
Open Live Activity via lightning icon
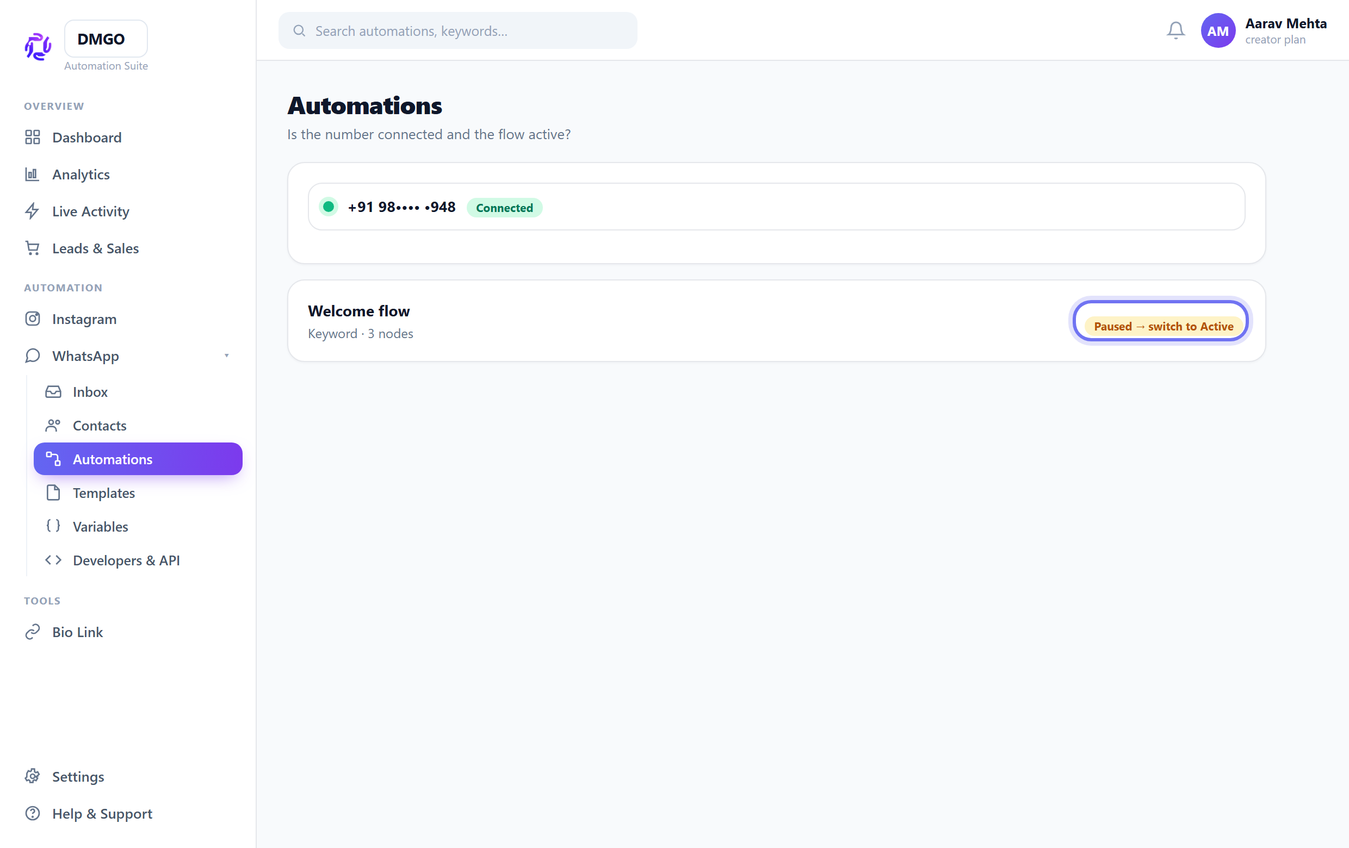click(x=33, y=211)
